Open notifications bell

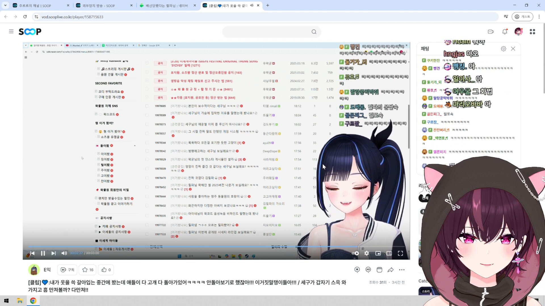(x=505, y=32)
